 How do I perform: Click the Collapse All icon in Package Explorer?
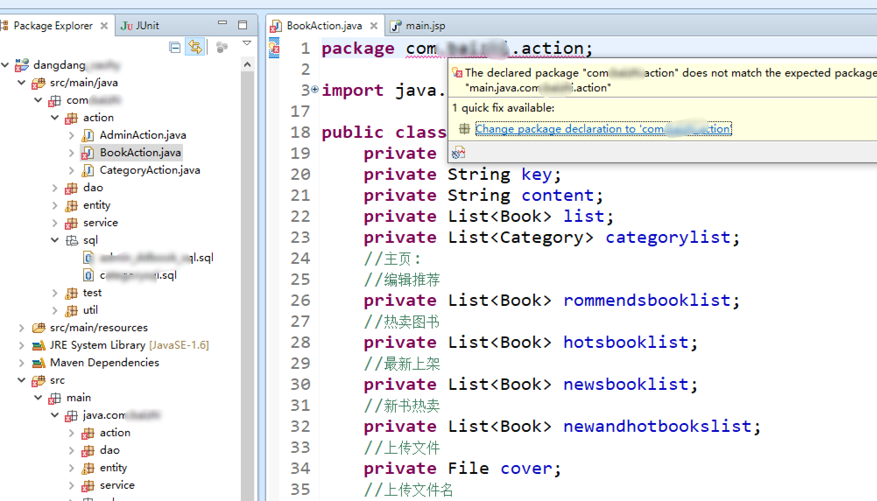[175, 47]
